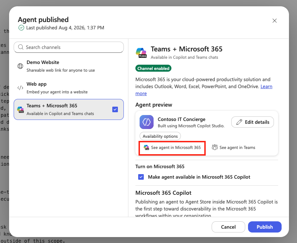Open See agent in Teams

[234, 148]
